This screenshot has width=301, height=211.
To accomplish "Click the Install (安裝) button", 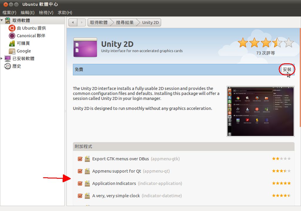I will [x=287, y=69].
